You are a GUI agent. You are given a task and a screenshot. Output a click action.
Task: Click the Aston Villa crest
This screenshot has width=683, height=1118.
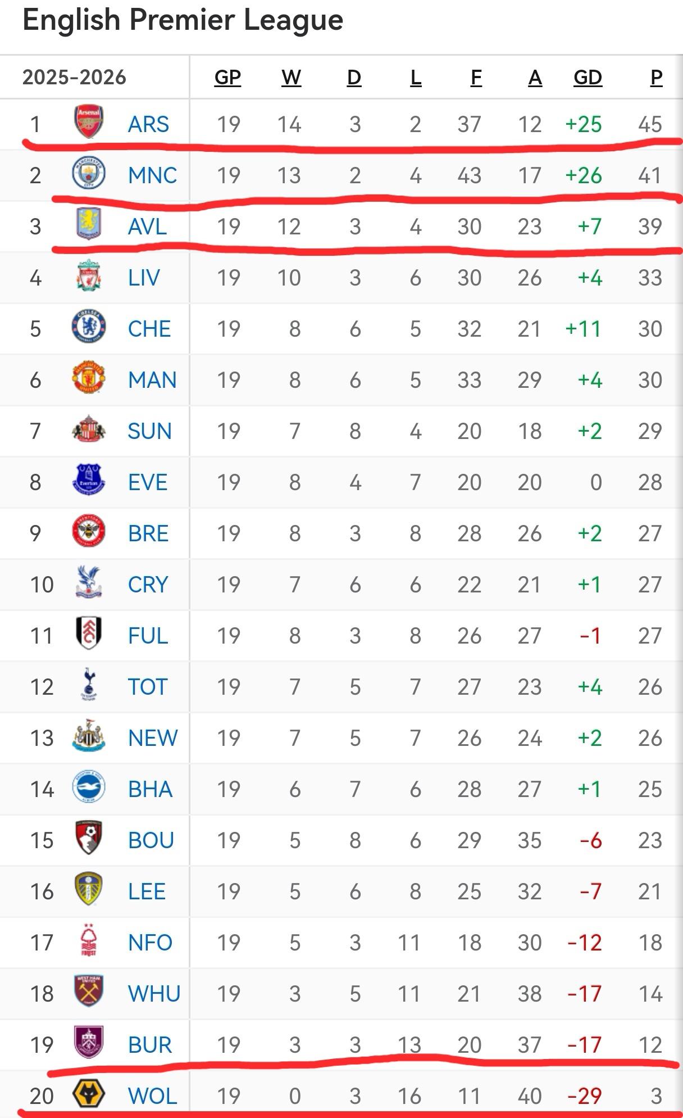pyautogui.click(x=89, y=224)
